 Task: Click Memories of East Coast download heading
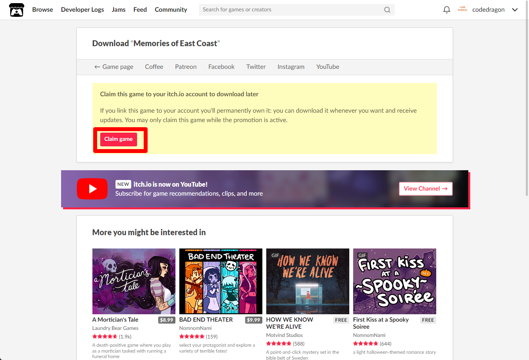(x=156, y=43)
